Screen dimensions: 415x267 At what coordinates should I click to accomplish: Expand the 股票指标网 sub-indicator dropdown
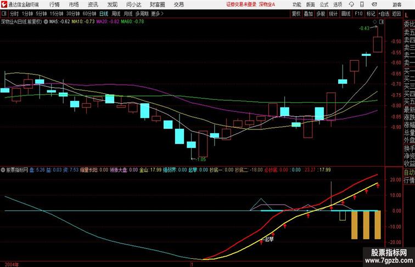click(3, 170)
